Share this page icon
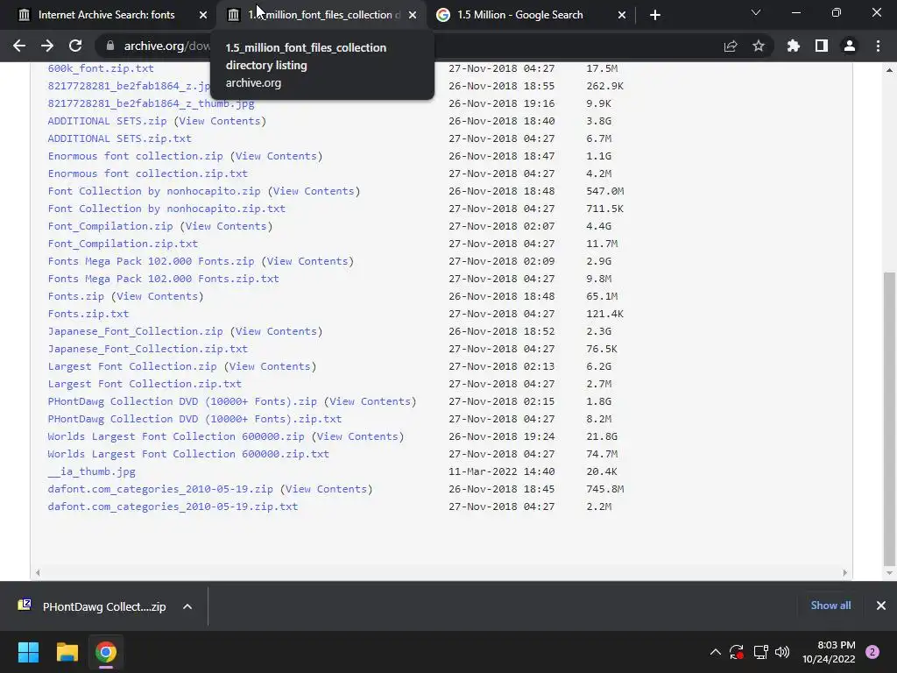This screenshot has width=897, height=673. (x=731, y=46)
